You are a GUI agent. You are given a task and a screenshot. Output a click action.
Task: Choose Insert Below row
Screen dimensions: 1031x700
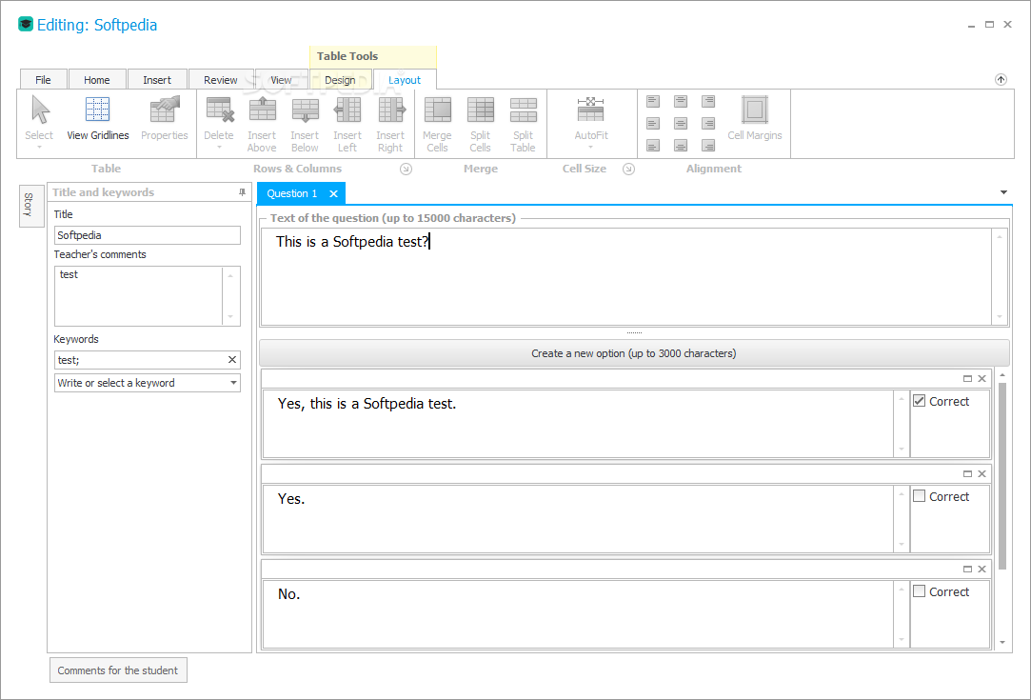coord(305,125)
